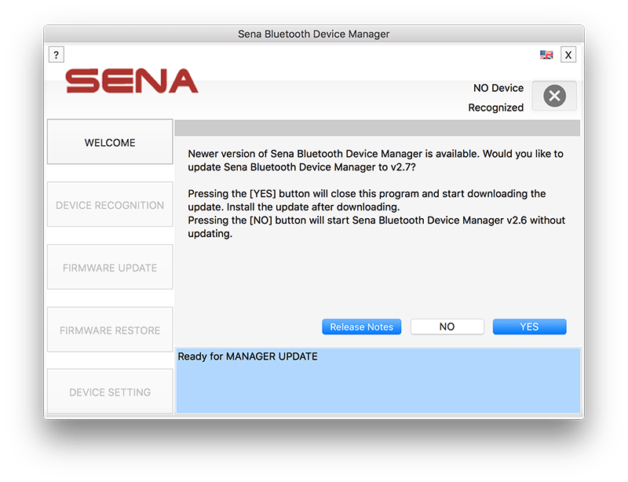Click the SENA logo
This screenshot has height=482, width=628.
[132, 81]
